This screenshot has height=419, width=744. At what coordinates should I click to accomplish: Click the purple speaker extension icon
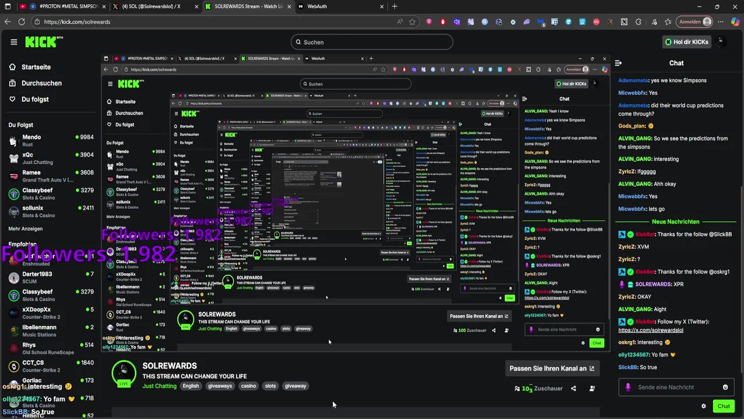tap(457, 22)
